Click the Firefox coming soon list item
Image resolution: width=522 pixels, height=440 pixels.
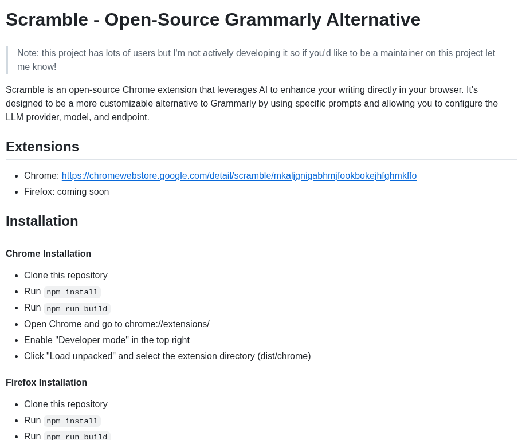[x=66, y=192]
